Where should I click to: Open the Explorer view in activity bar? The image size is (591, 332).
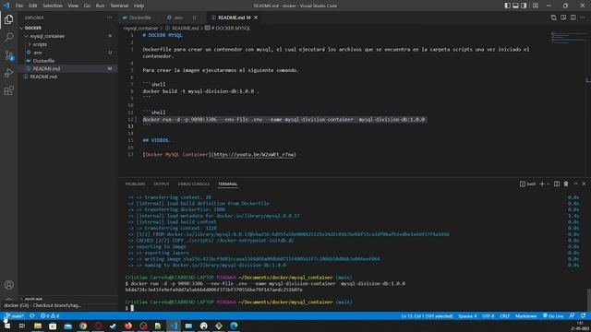click(8, 19)
